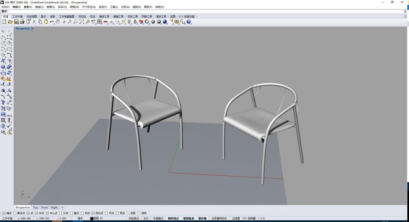Click the checkmark Check objects icon
409x222 pixels.
pyautogui.click(x=9, y=126)
